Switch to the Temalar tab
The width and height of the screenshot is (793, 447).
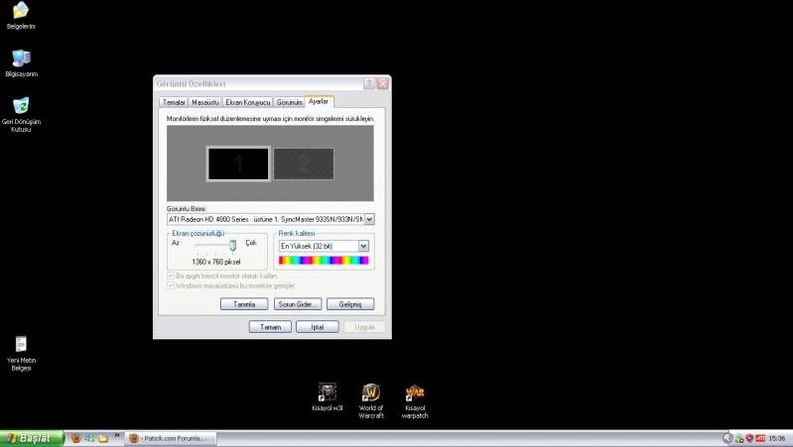pos(174,102)
